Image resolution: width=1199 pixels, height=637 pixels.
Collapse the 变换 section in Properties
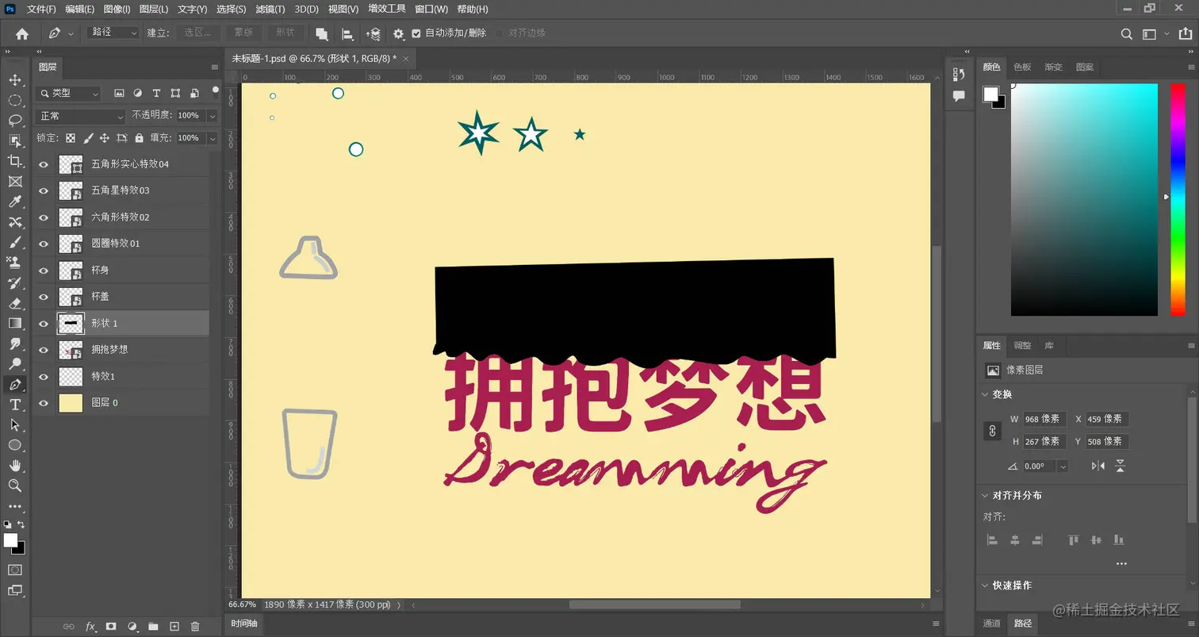[x=986, y=394]
